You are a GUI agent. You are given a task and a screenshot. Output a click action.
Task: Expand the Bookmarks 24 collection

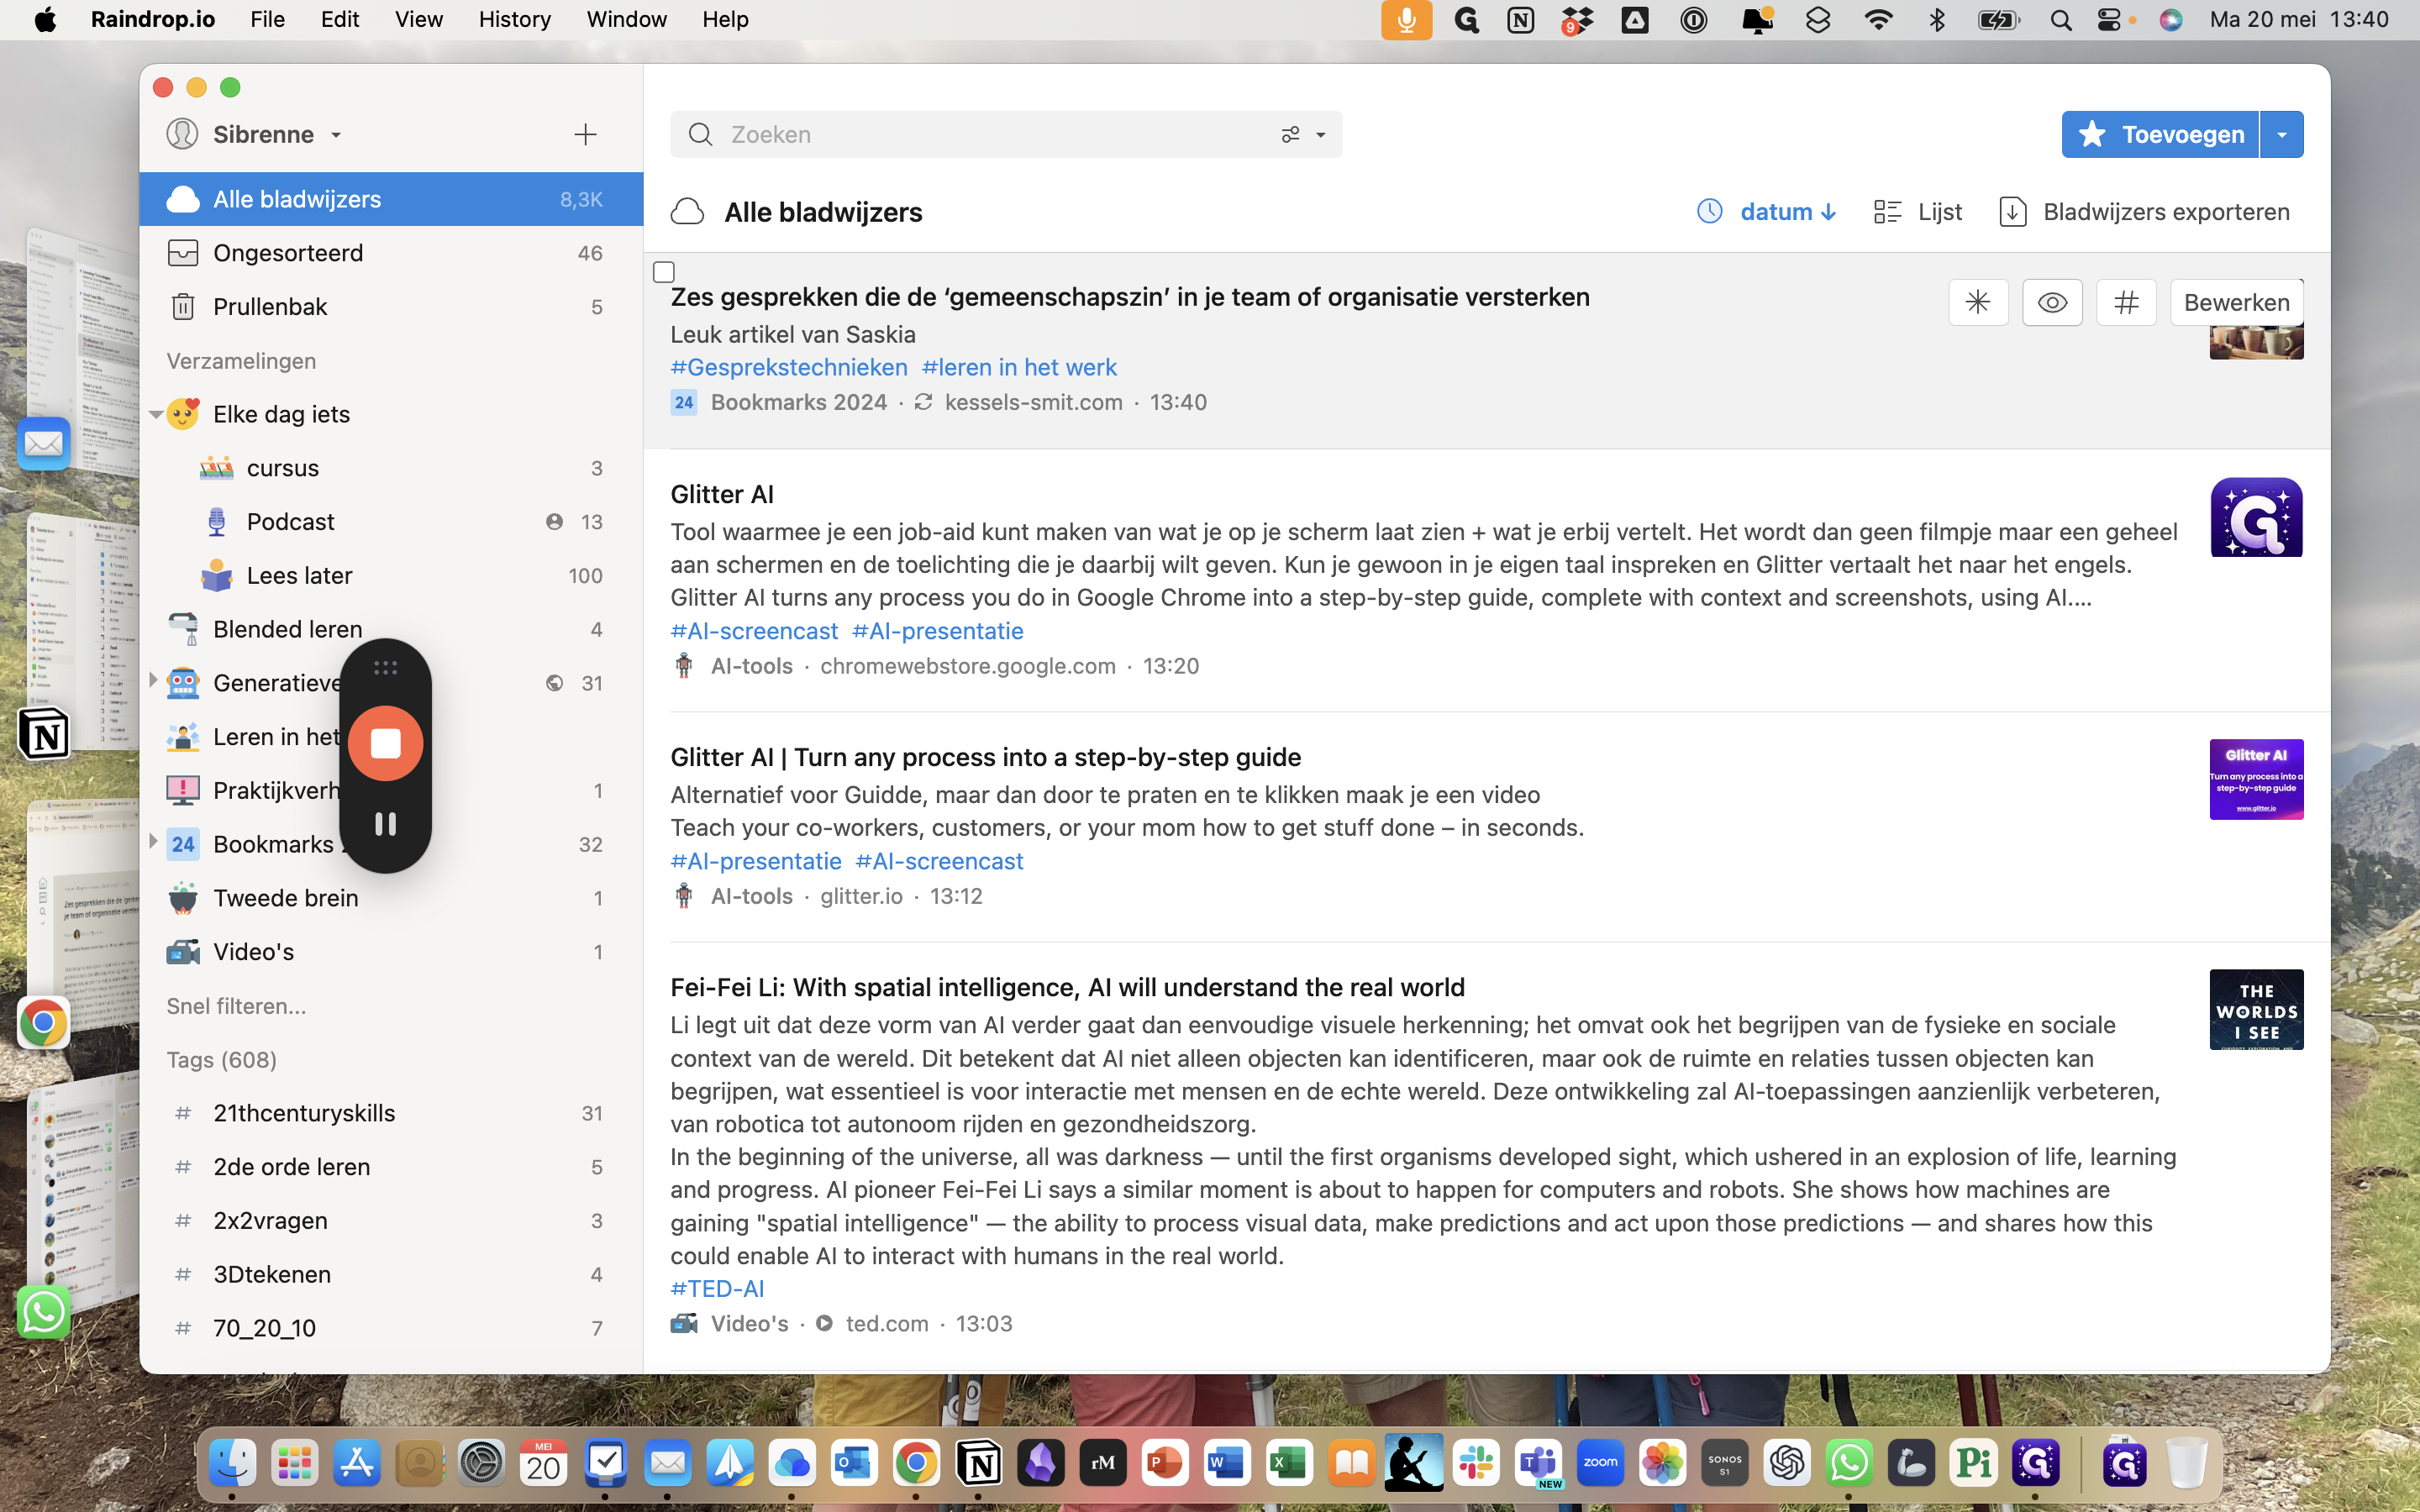click(x=153, y=842)
